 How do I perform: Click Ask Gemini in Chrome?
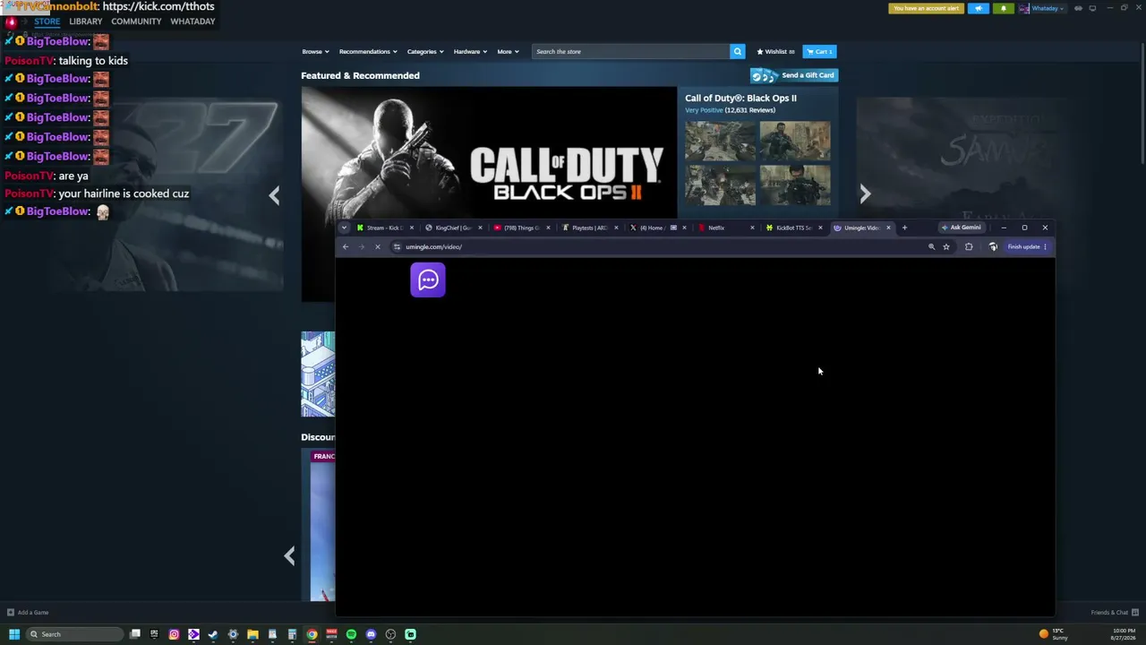pyautogui.click(x=961, y=228)
